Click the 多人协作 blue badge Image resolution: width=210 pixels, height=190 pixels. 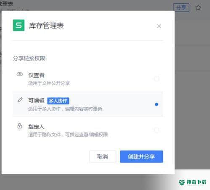(x=58, y=101)
